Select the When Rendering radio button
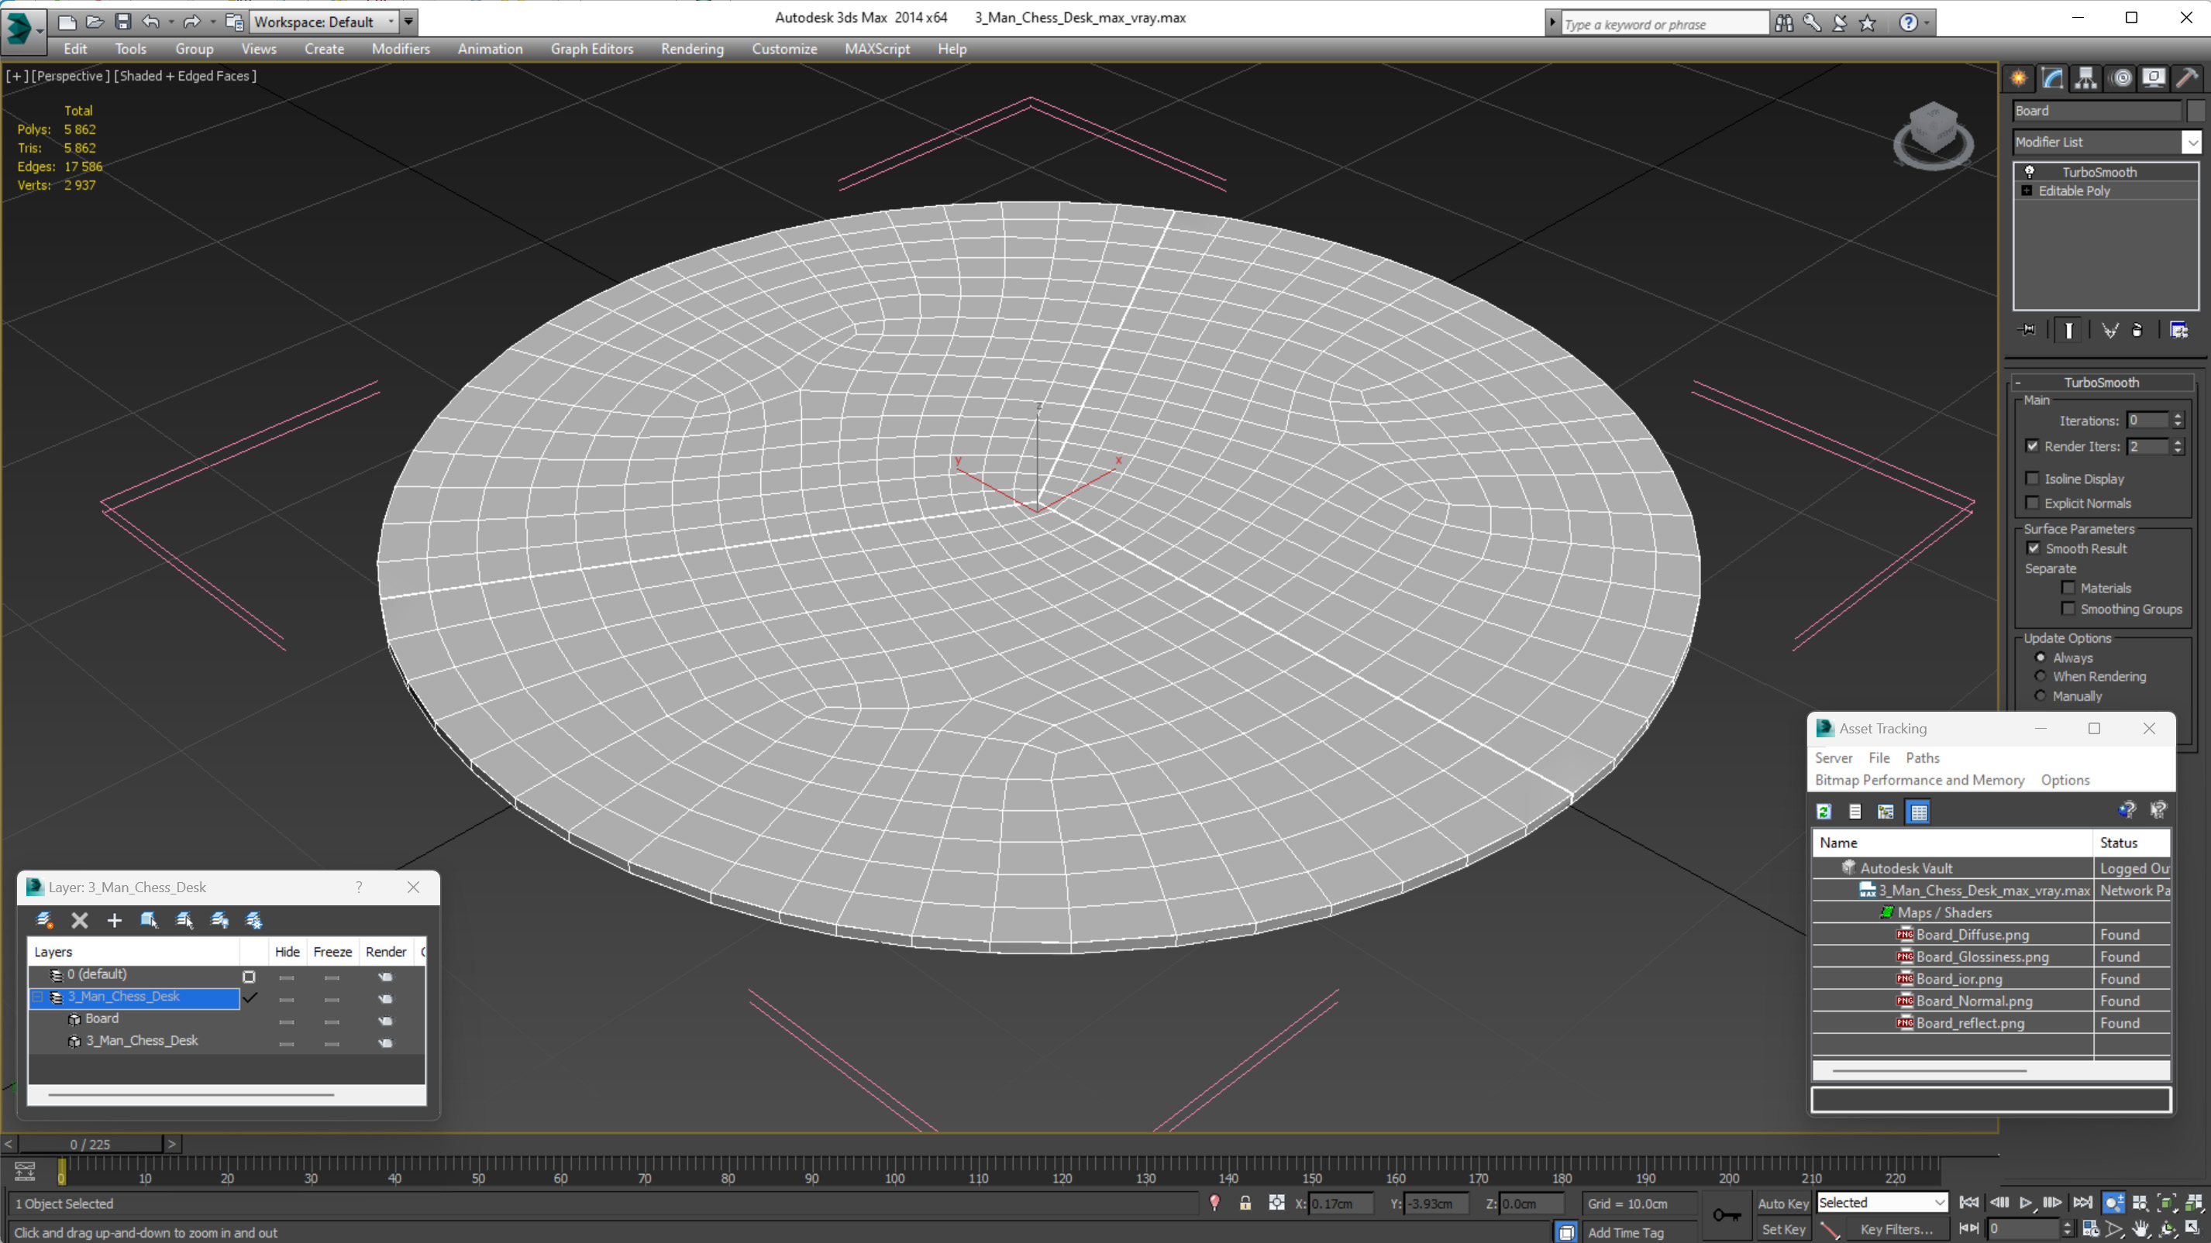This screenshot has width=2211, height=1243. (2041, 676)
